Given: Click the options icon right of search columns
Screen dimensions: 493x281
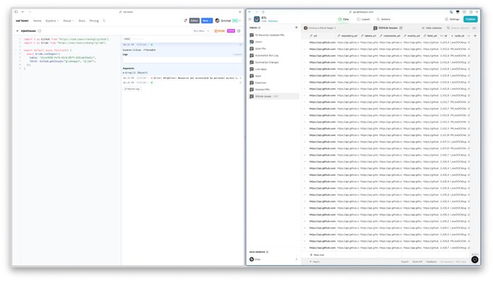Looking at the screenshot, I should click(x=474, y=28).
